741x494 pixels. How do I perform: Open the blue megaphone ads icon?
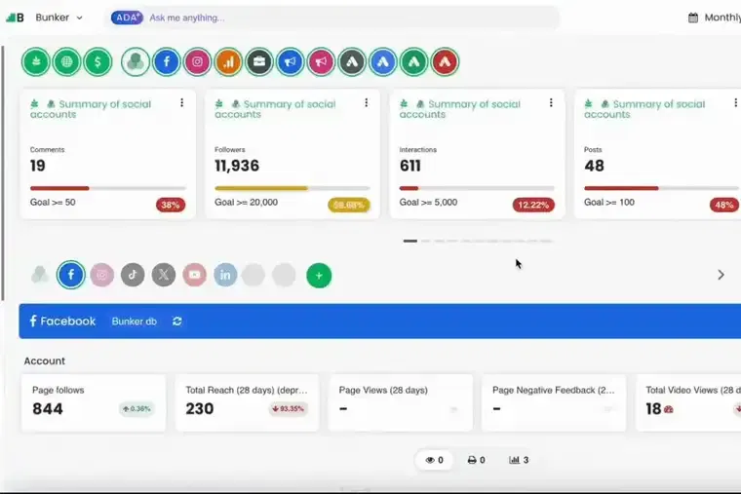pyautogui.click(x=291, y=61)
